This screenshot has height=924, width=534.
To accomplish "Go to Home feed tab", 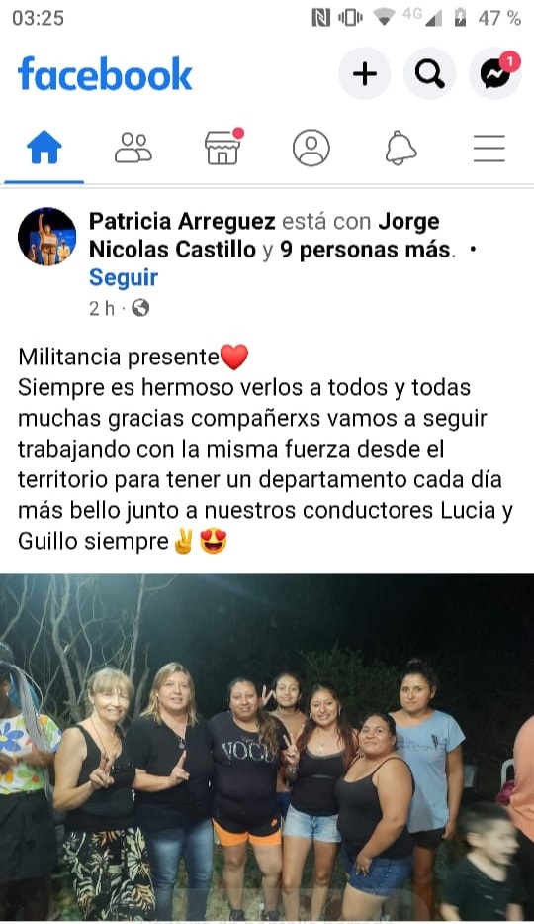I will [44, 148].
